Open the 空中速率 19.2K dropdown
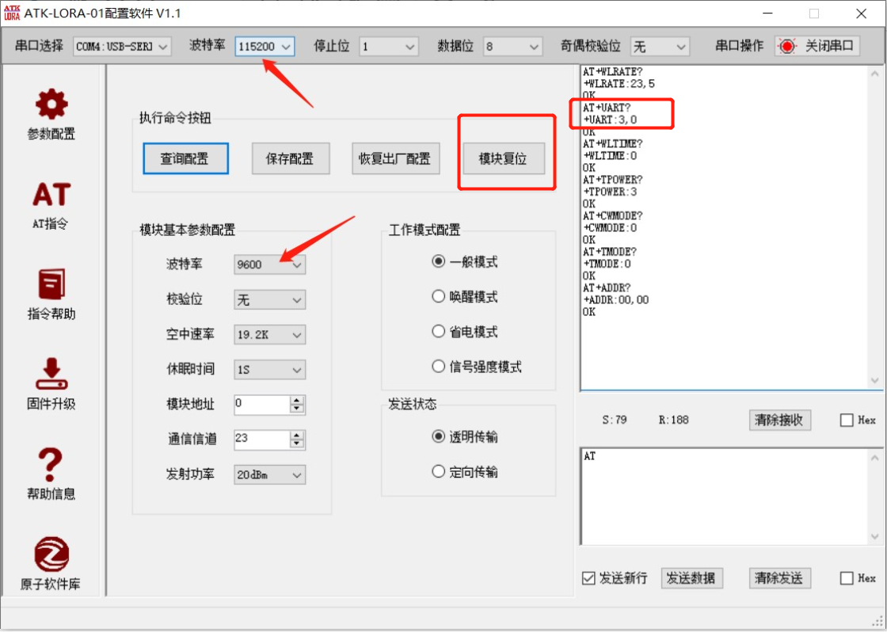This screenshot has width=887, height=632. [297, 334]
